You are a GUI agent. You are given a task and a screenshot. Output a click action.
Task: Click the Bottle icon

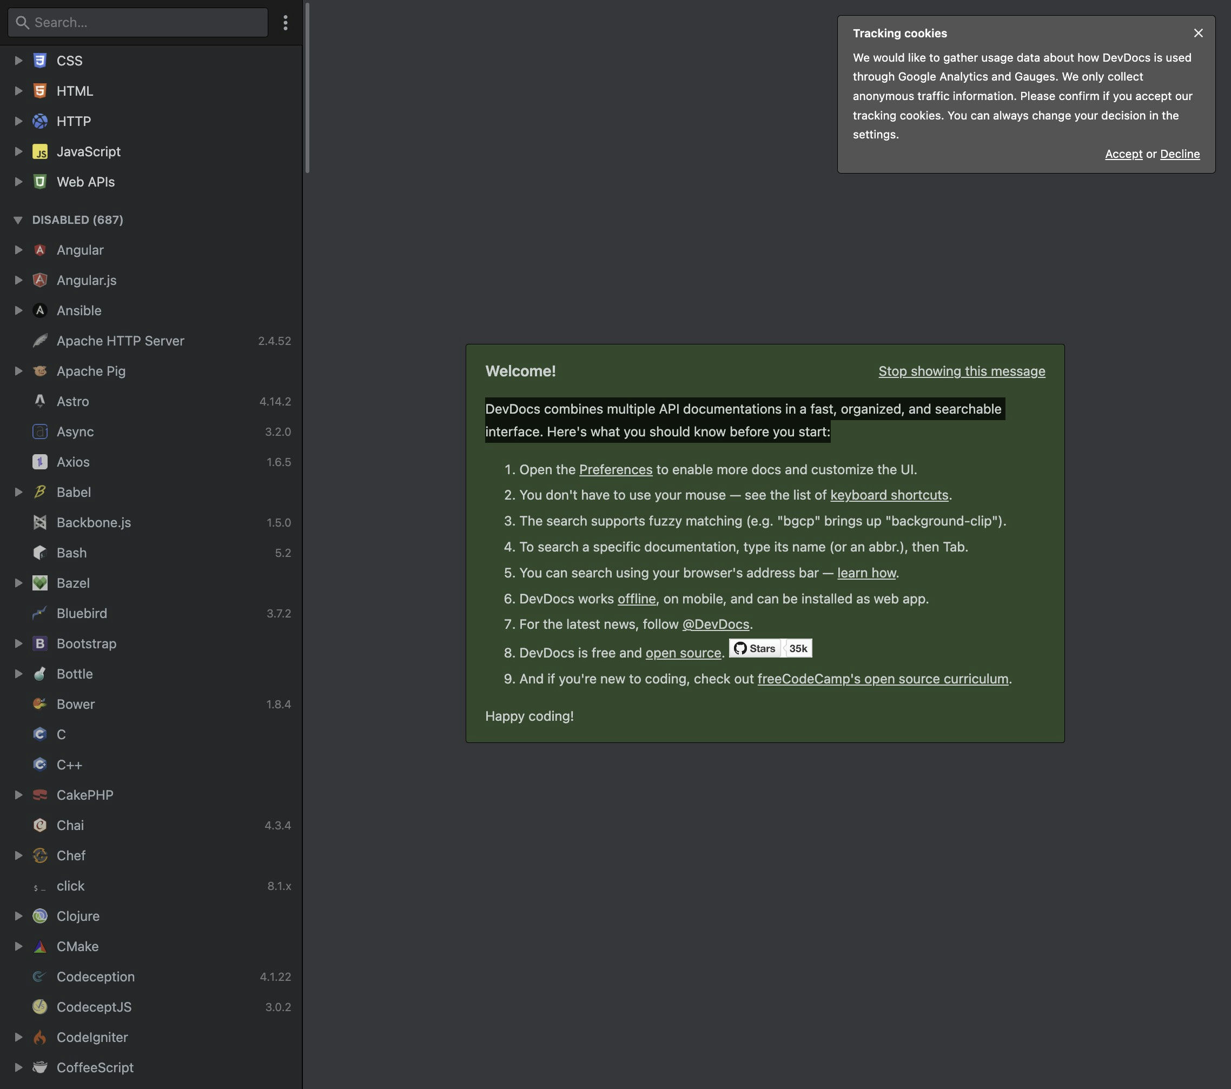click(39, 674)
